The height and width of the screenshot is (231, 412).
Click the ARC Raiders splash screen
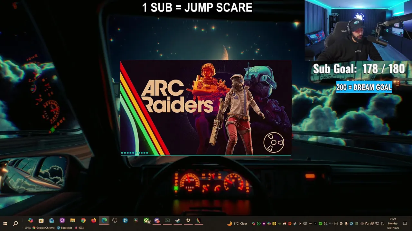[206, 108]
